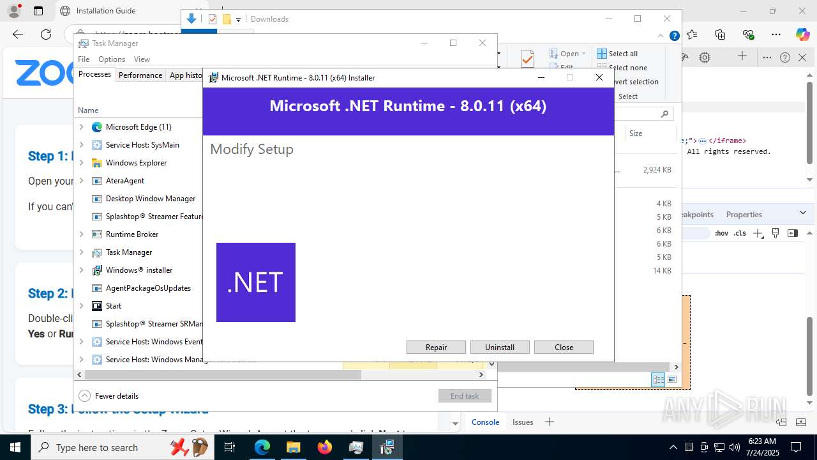
Task: Open the Edge tab actions menu icon
Action: 38,11
